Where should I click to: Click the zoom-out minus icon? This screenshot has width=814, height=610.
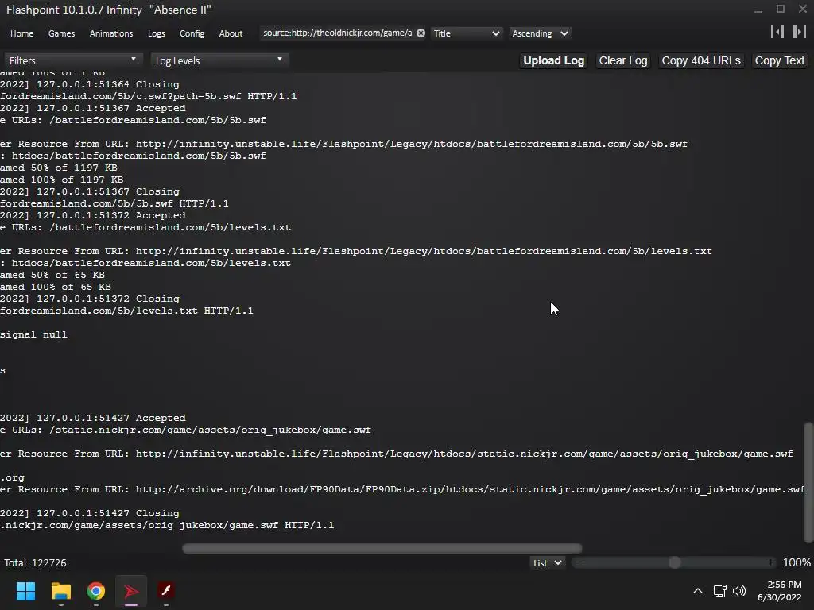tap(579, 563)
